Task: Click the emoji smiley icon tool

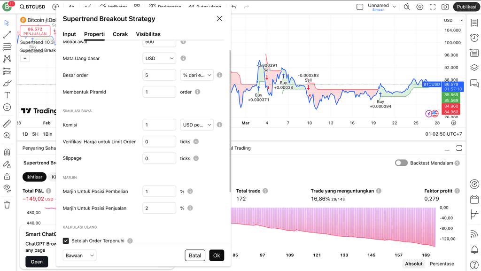Action: [7, 107]
